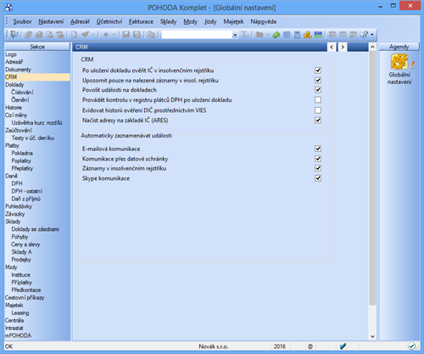Expand dropdown arrow beside paper plane icon

(x=93, y=35)
